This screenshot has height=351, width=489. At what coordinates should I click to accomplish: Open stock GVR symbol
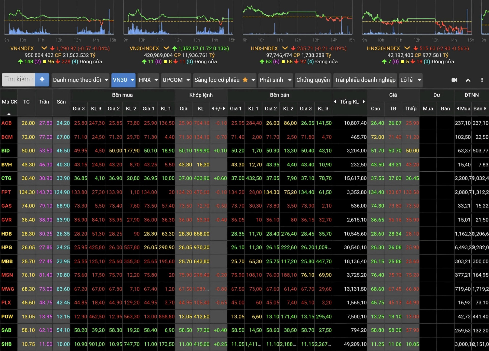(x=7, y=220)
